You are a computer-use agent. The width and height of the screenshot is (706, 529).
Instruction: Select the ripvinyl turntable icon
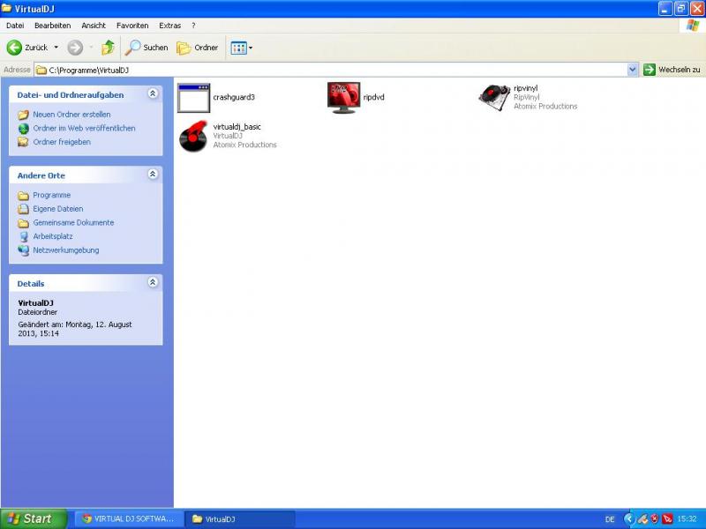click(494, 97)
